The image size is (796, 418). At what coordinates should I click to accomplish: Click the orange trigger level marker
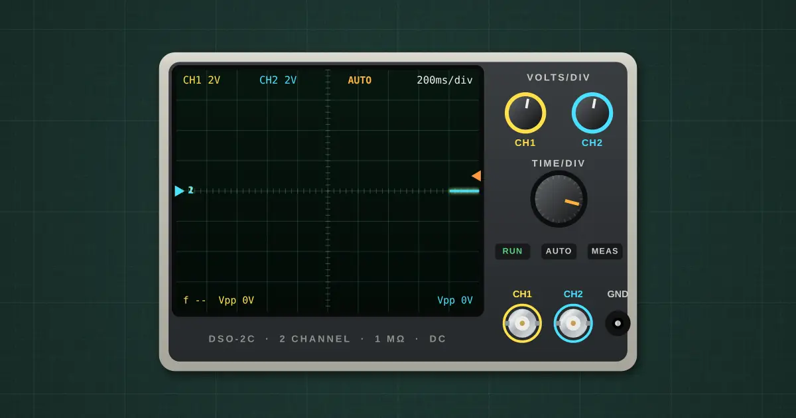pos(476,176)
